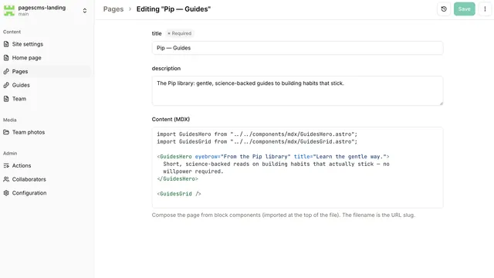This screenshot has height=278, width=494.
Task: Click the Team photos folder icon
Action: (x=6, y=132)
